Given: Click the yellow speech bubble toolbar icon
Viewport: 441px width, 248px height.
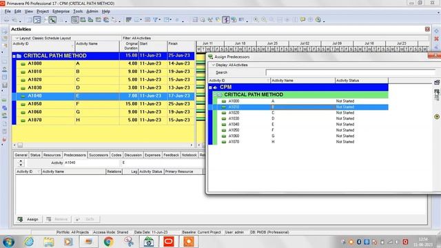Looking at the screenshot, I should click(x=302, y=20).
